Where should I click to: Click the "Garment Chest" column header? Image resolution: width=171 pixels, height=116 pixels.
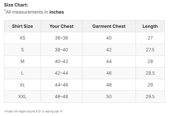[x=109, y=26]
